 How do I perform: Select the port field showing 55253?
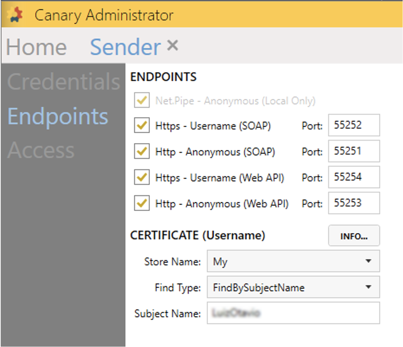pyautogui.click(x=354, y=203)
